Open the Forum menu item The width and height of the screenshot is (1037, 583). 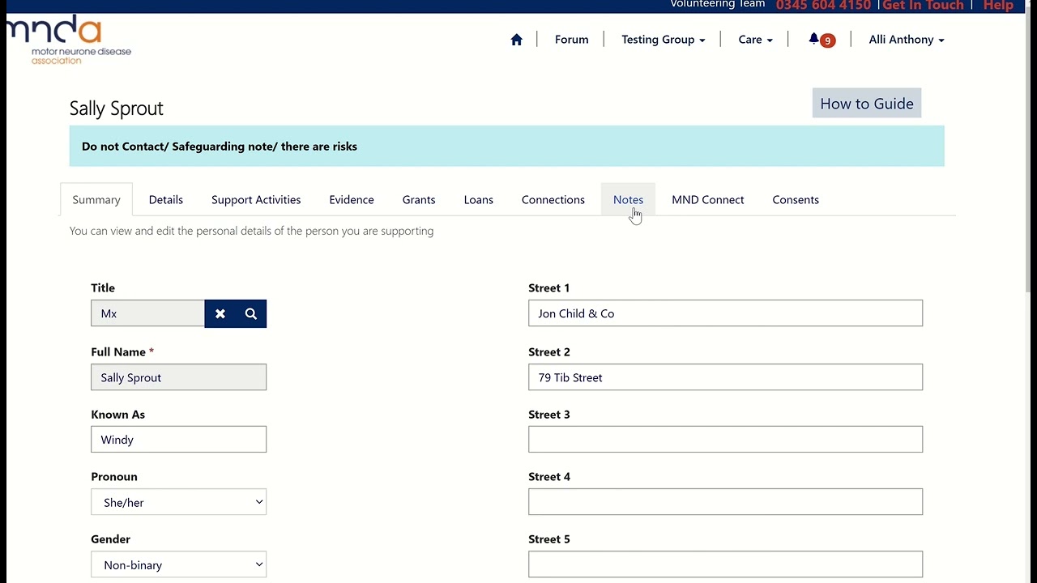pos(571,40)
